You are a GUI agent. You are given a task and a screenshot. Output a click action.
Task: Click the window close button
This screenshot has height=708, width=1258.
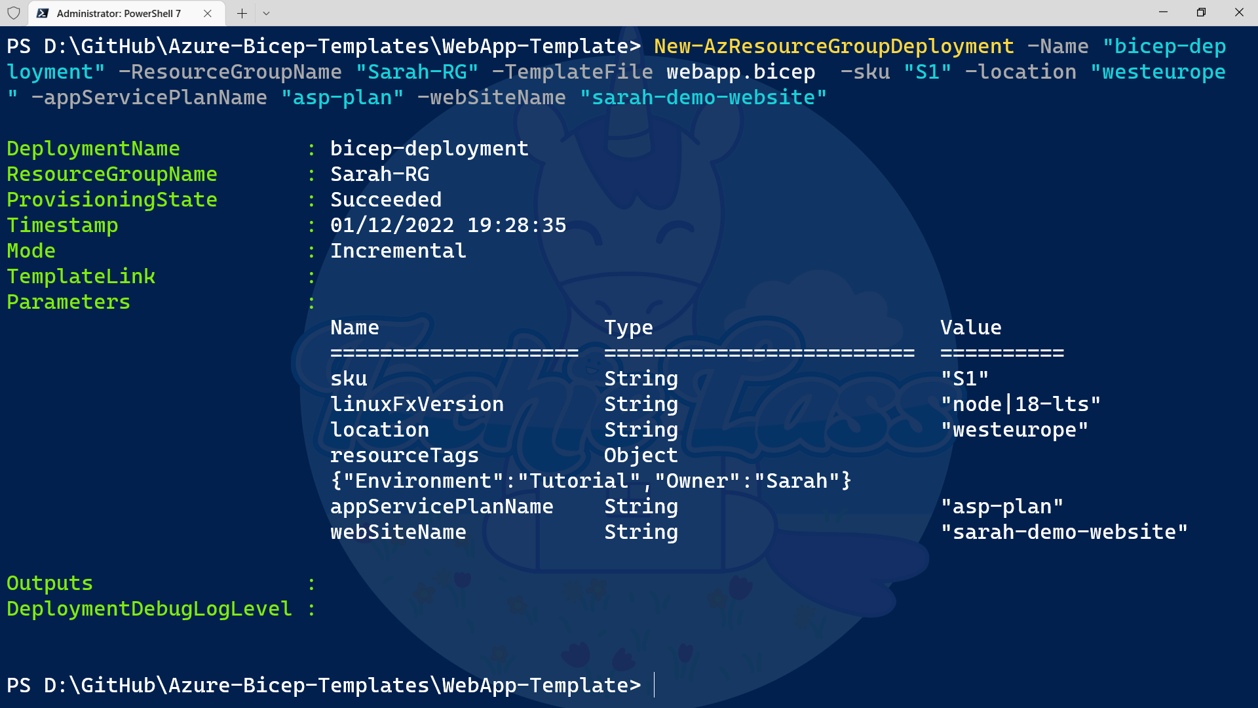(1240, 12)
